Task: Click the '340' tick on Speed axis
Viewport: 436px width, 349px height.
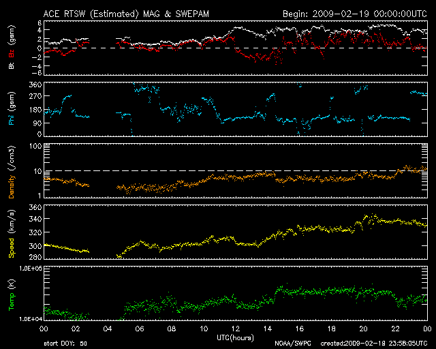Action: click(x=35, y=219)
